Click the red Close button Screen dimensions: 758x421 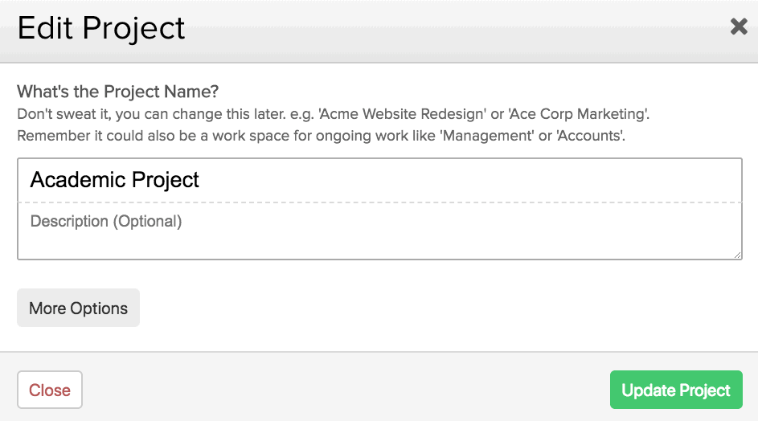pyautogui.click(x=50, y=390)
